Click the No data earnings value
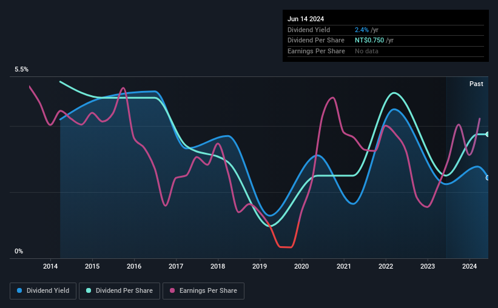 tap(366, 51)
